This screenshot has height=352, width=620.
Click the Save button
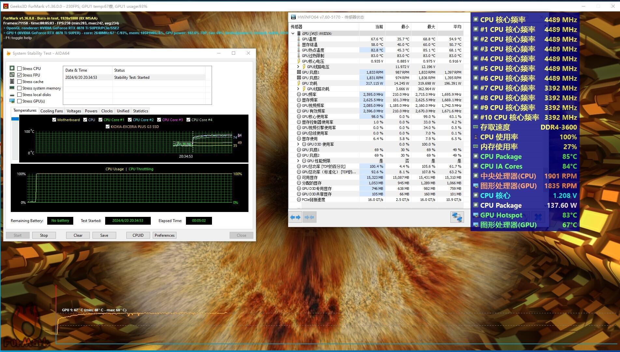coord(104,235)
